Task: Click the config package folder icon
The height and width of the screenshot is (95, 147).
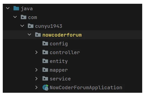Action: [x=45, y=43]
